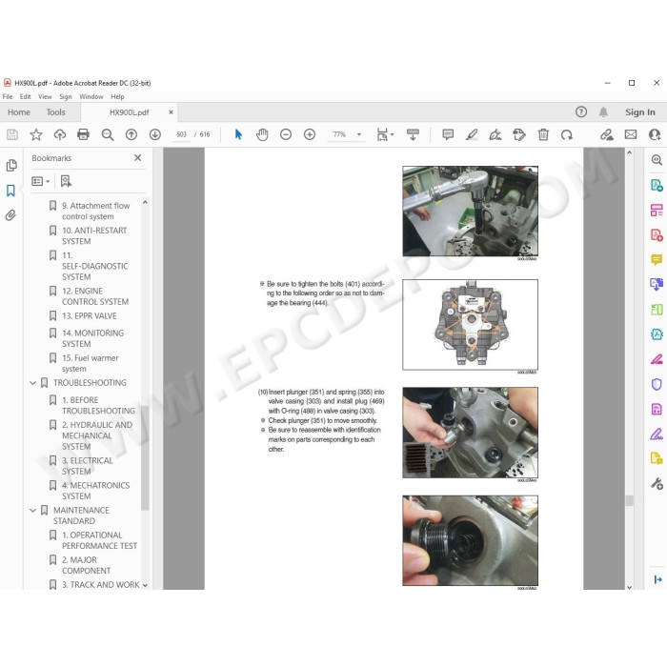Click document scrollbar down arrow
Image resolution: width=667 pixels, height=667 pixels.
click(630, 587)
